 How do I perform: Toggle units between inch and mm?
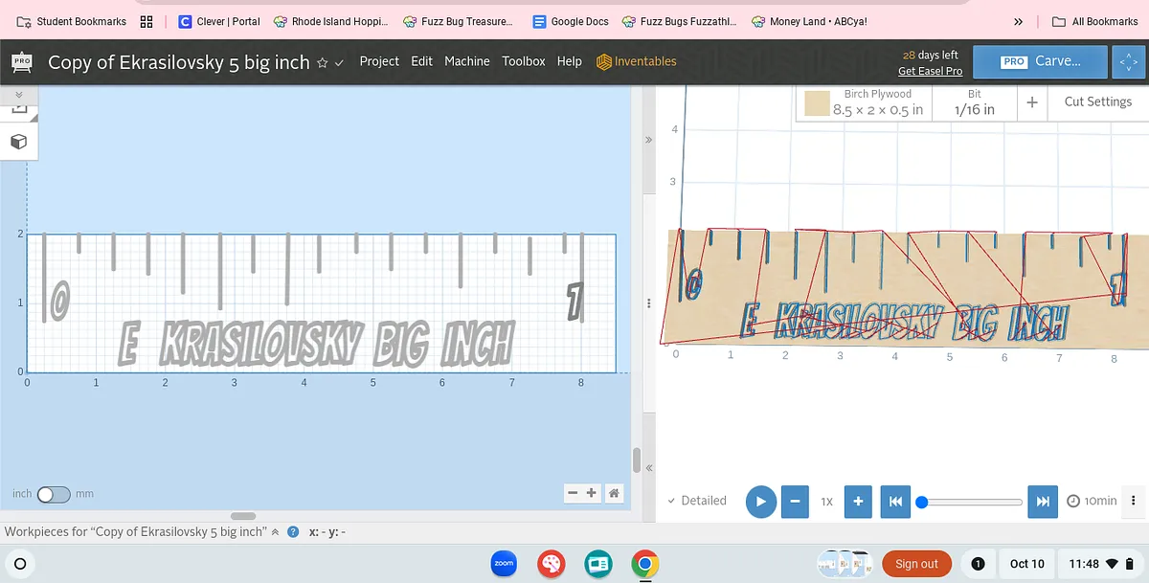(54, 494)
